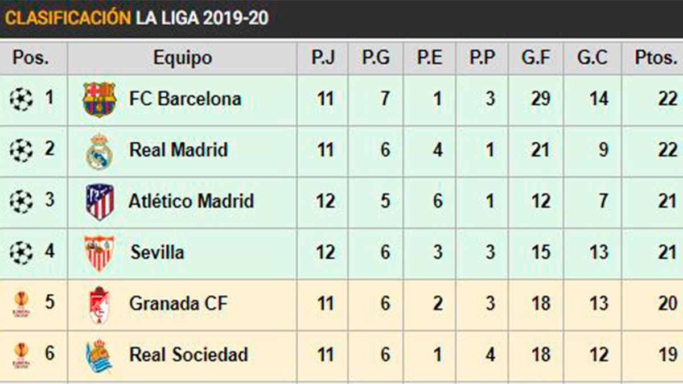The image size is (683, 384).
Task: Open the FC Barcelona team name
Action: click(185, 100)
